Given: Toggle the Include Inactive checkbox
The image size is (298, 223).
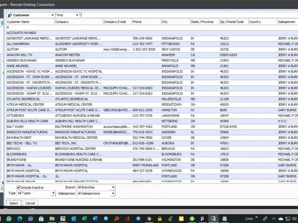Looking at the screenshot, I should click(x=18, y=187).
